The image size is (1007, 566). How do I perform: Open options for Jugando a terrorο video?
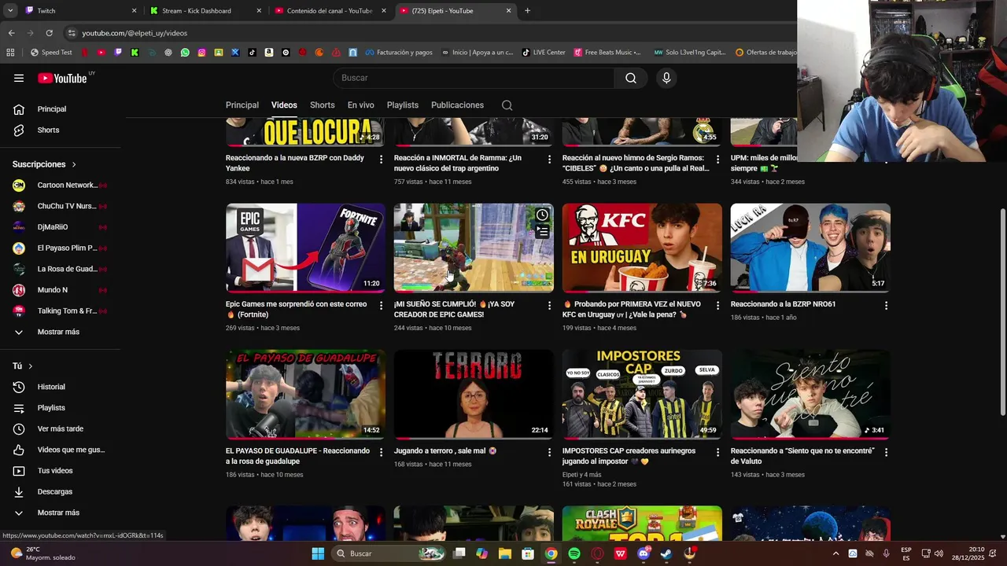pyautogui.click(x=550, y=453)
